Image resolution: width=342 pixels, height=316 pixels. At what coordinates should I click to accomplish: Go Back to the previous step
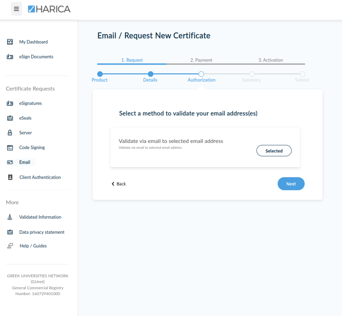click(x=118, y=184)
